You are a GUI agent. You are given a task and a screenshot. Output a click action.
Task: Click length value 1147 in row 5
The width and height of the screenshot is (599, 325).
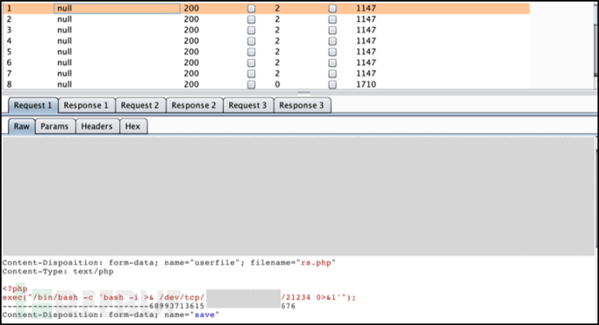pos(366,51)
